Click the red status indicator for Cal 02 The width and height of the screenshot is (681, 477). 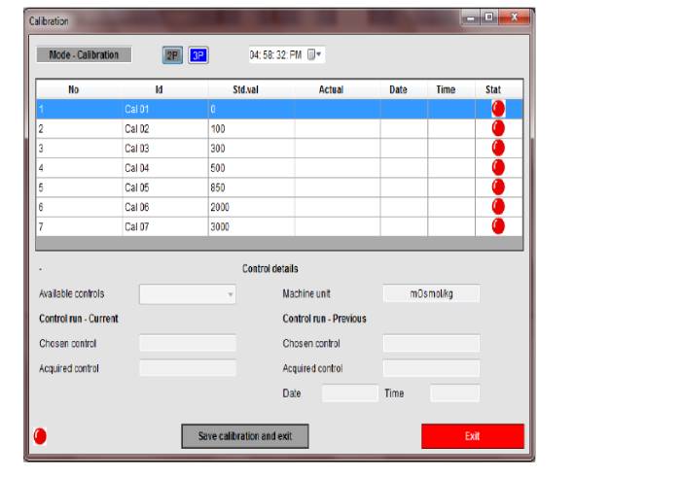tap(498, 128)
